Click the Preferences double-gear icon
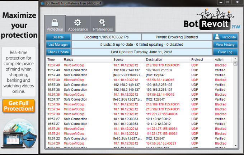 click(102, 22)
